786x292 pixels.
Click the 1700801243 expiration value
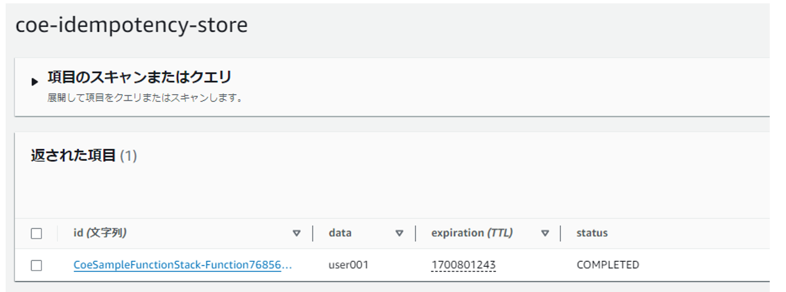point(464,265)
